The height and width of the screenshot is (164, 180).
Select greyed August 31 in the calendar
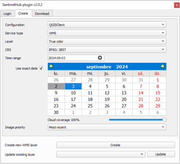click(x=141, y=80)
